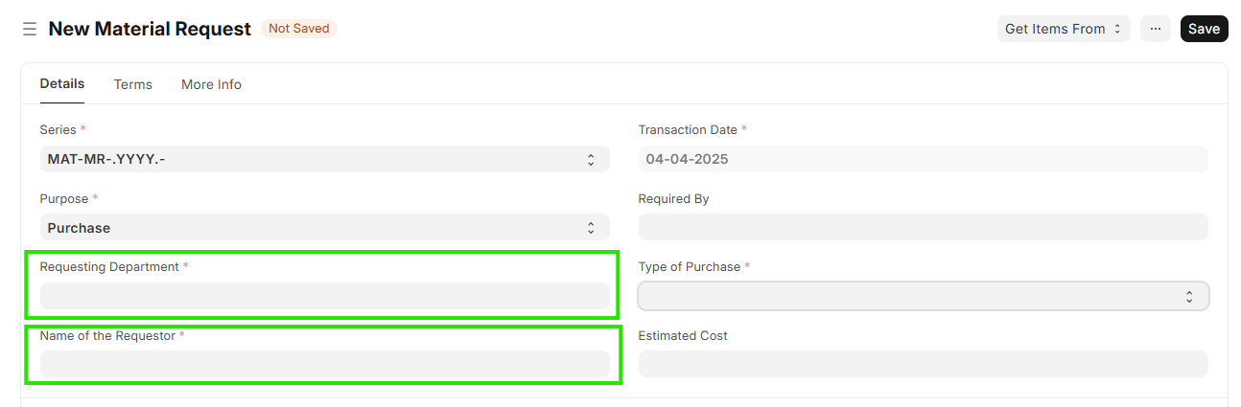Expand the Get Items From dropdown
The height and width of the screenshot is (407, 1241).
[1063, 29]
